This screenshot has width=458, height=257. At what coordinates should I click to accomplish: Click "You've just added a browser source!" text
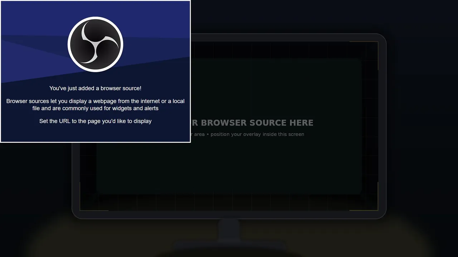click(x=95, y=88)
